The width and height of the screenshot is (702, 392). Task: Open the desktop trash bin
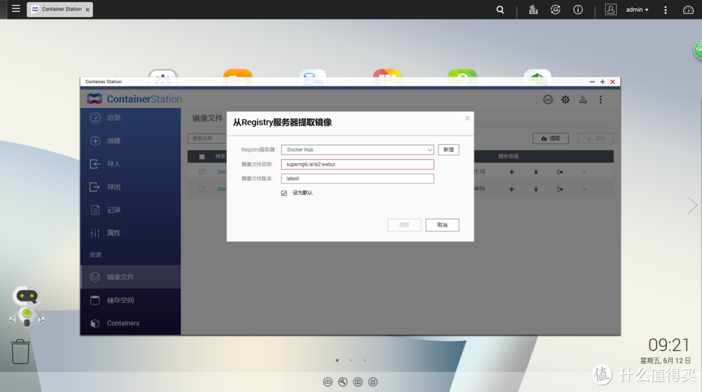coord(21,352)
